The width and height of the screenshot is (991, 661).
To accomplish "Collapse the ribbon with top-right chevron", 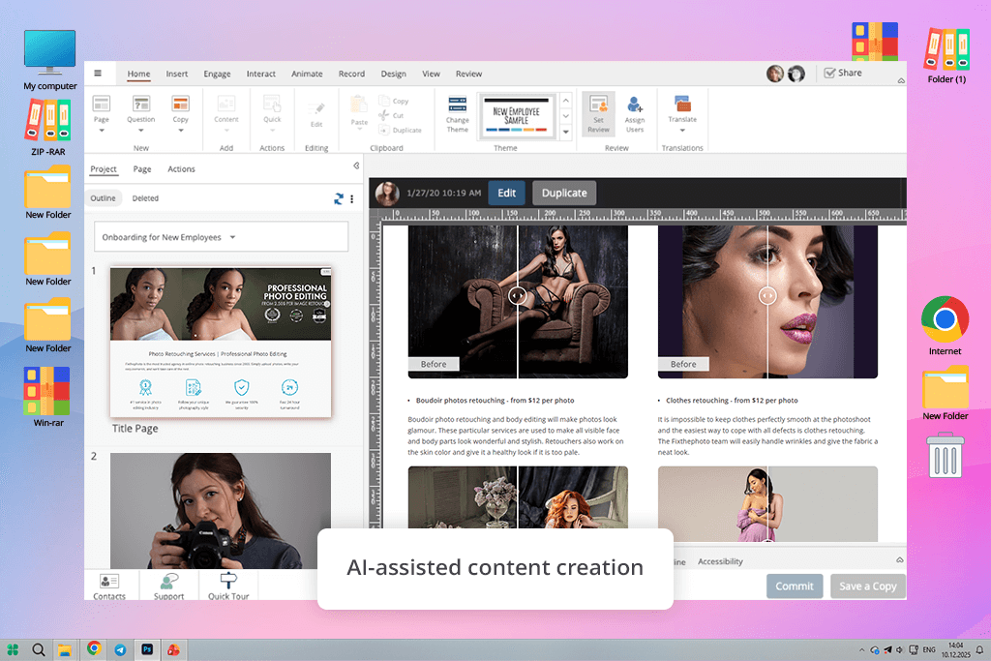I will [x=901, y=81].
